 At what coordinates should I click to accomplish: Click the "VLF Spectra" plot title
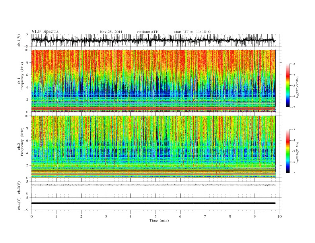point(45,31)
